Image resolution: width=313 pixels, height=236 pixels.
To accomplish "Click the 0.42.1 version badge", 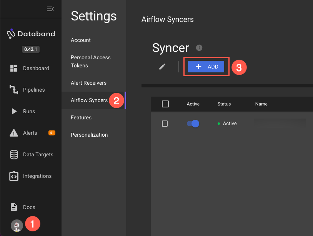I will coord(30,49).
